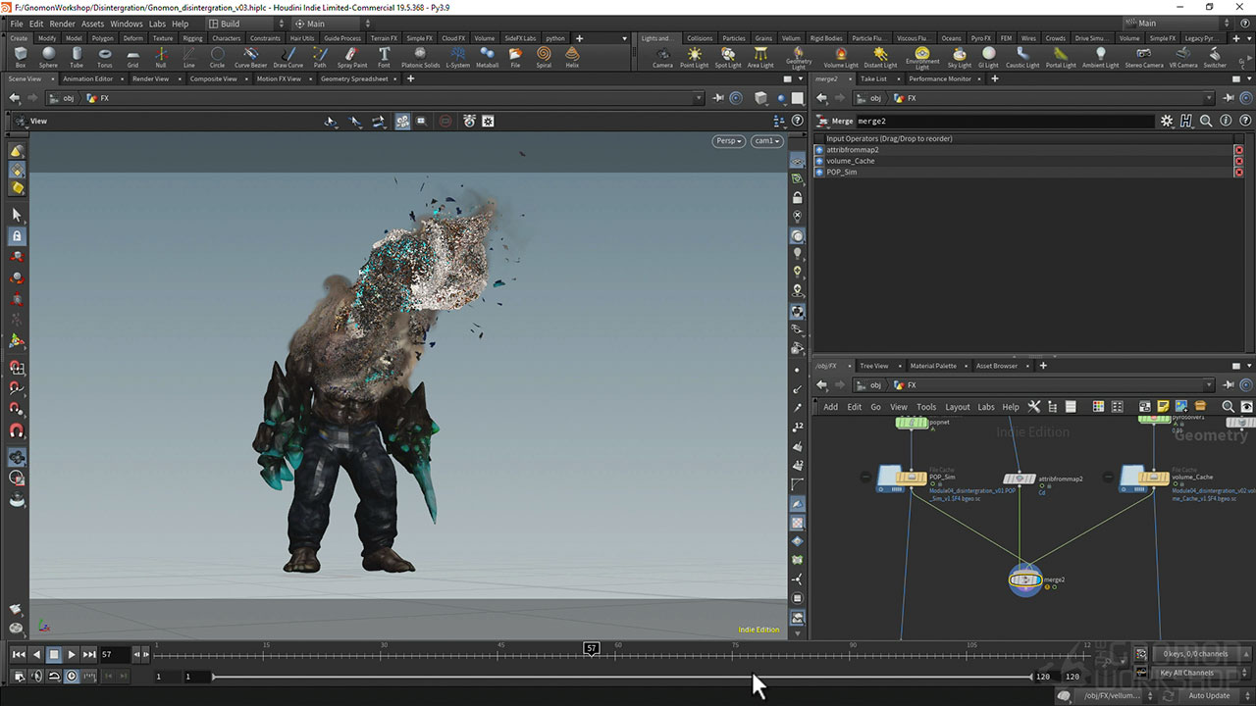Screen dimensions: 1256x706
Task: Open the Persp viewport dropdown
Action: click(728, 141)
